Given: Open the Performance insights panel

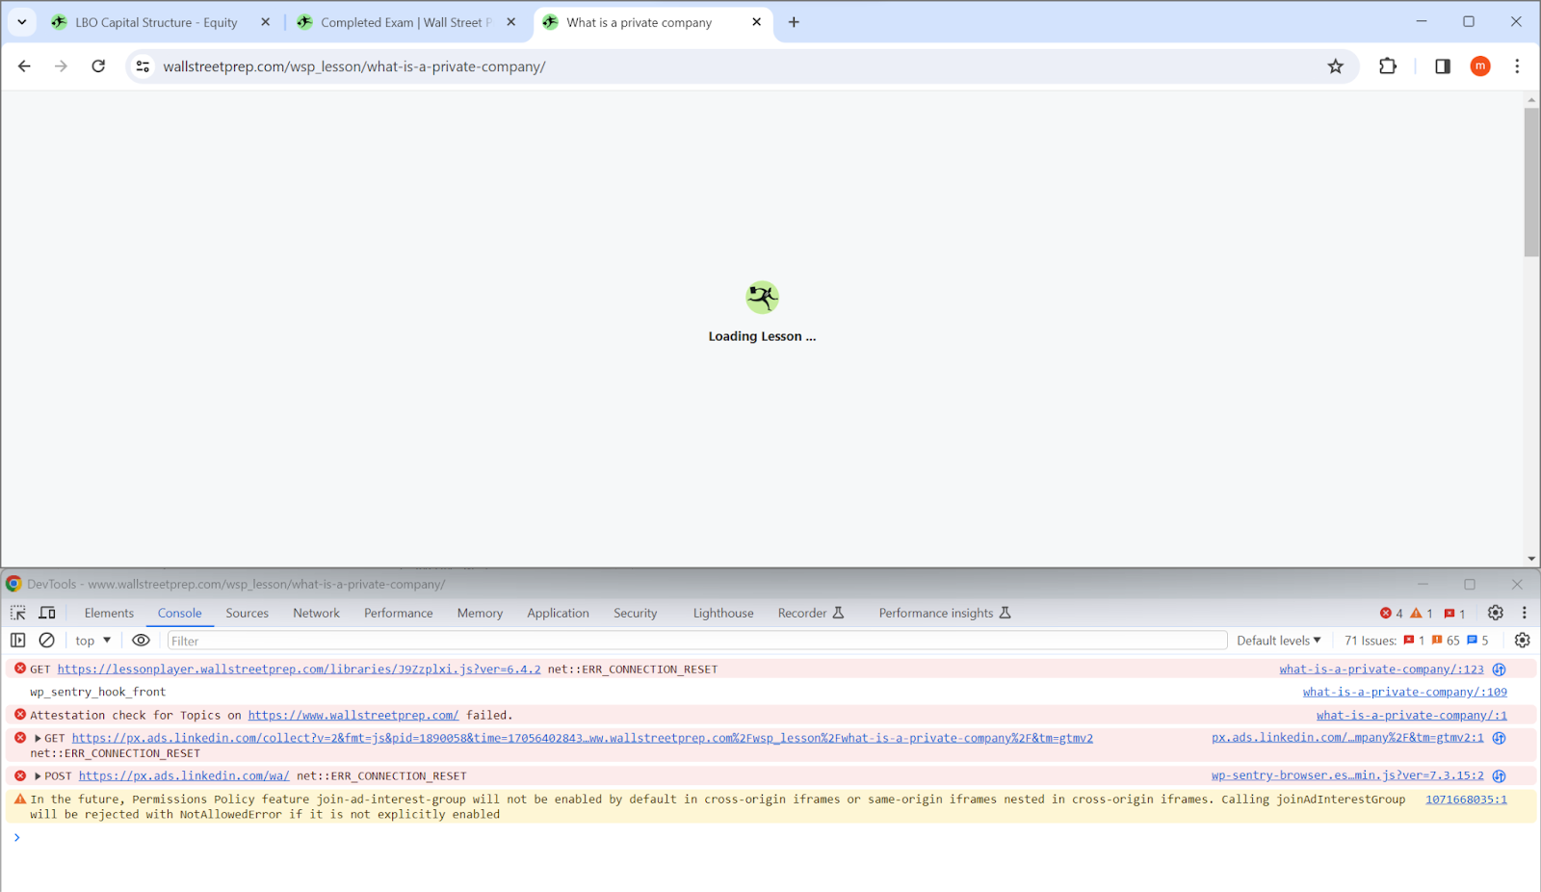Looking at the screenshot, I should 945,613.
